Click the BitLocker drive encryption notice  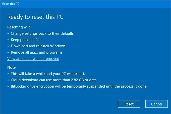coord(79,86)
